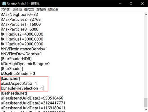
Task: Open the 查看(V) menu
Action: point(41,9)
